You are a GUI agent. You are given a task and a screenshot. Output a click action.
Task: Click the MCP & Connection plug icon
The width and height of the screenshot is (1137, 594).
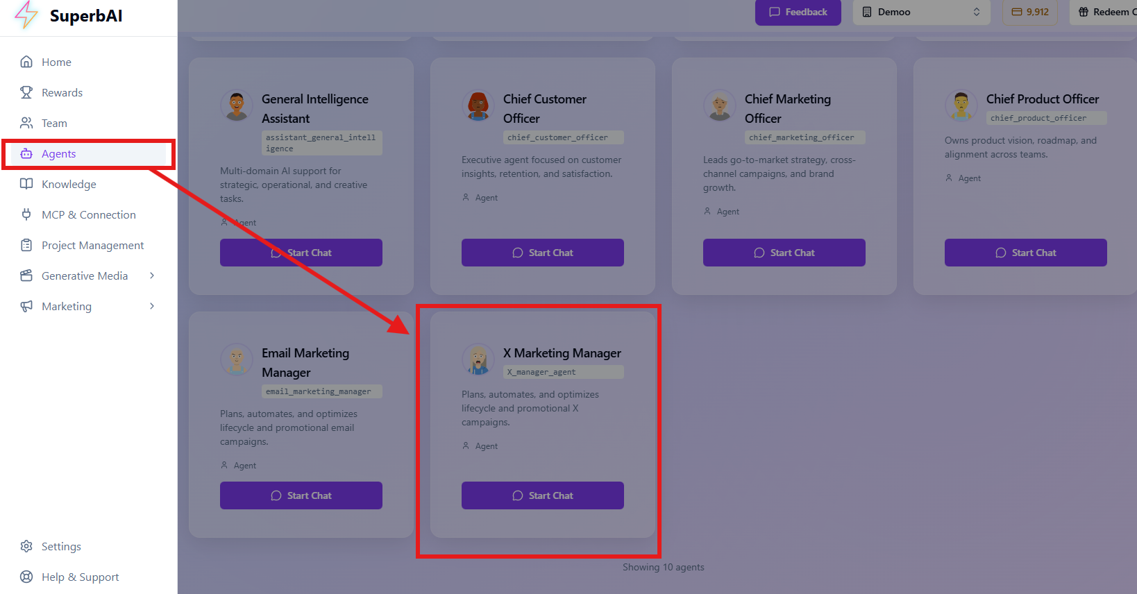click(x=26, y=214)
